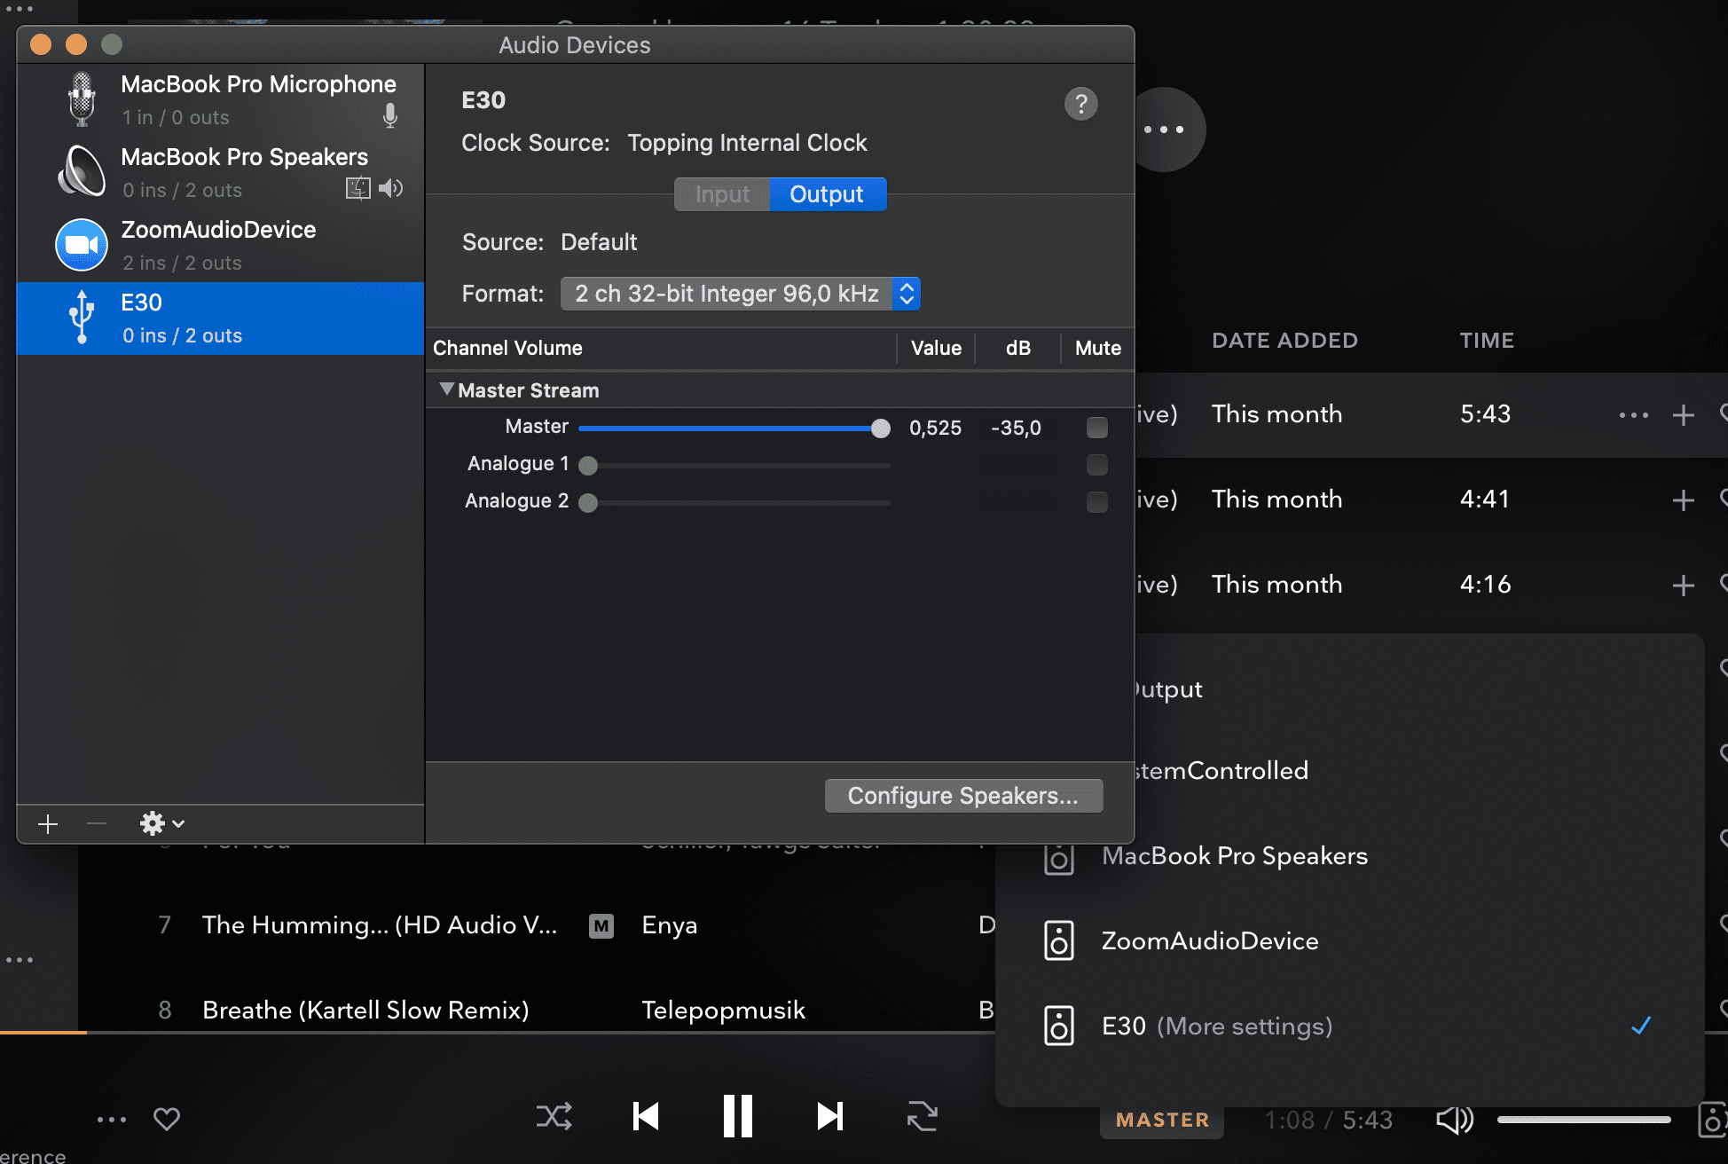Select ZoomAudioDevice in device list
The width and height of the screenshot is (1728, 1164).
(x=220, y=246)
